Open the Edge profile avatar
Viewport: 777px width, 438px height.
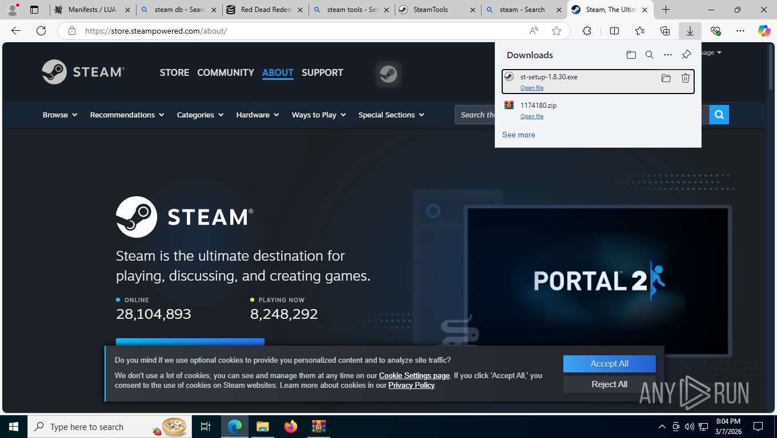tap(12, 10)
